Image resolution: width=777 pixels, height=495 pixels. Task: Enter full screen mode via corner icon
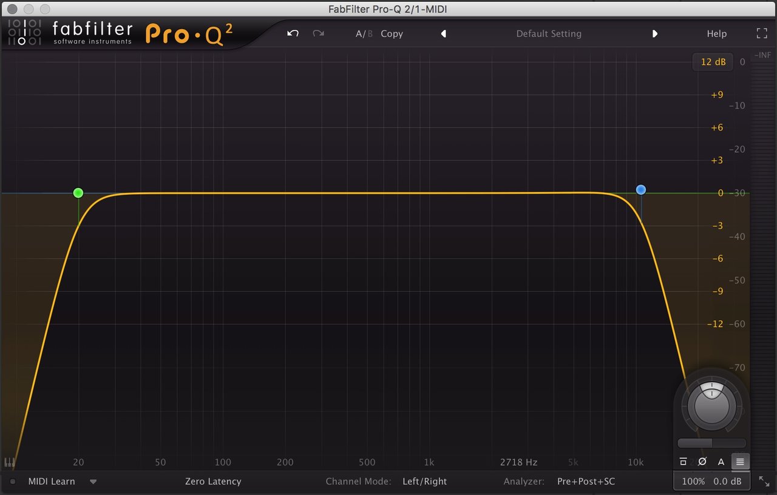tap(761, 33)
